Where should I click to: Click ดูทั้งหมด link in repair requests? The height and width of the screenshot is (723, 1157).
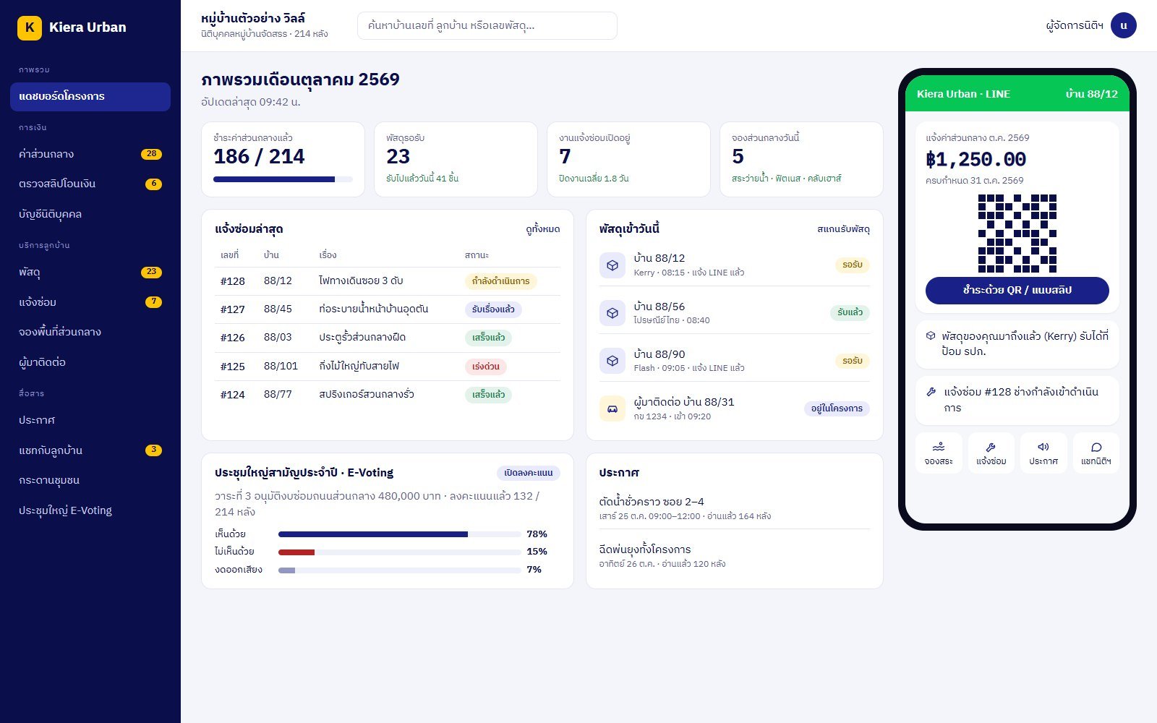coord(543,229)
